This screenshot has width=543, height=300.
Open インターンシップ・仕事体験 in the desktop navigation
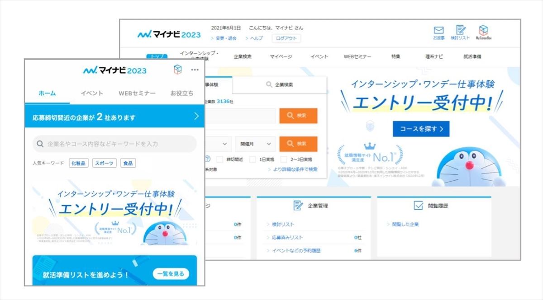click(x=199, y=56)
